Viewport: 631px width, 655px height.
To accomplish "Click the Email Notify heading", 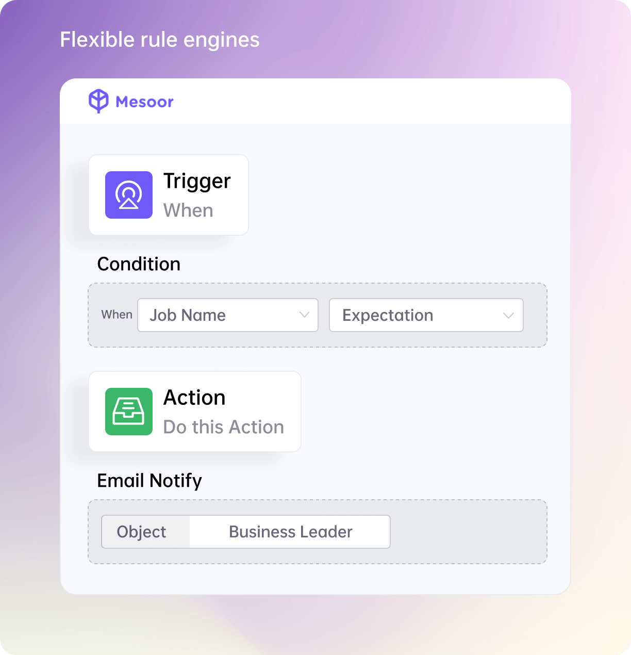I will click(150, 481).
